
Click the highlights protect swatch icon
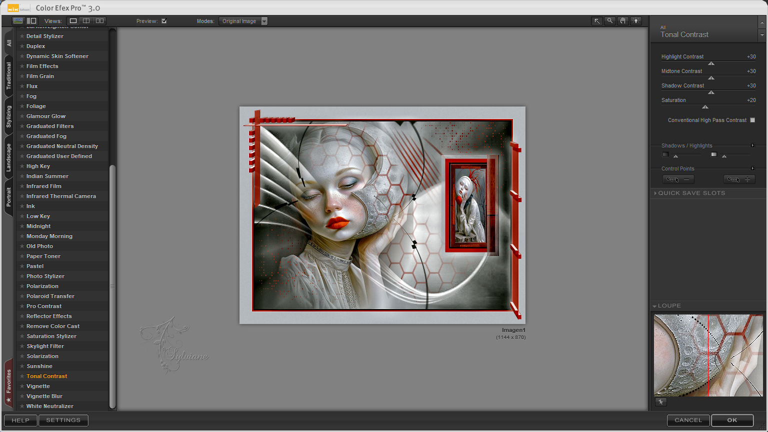pyautogui.click(x=714, y=154)
